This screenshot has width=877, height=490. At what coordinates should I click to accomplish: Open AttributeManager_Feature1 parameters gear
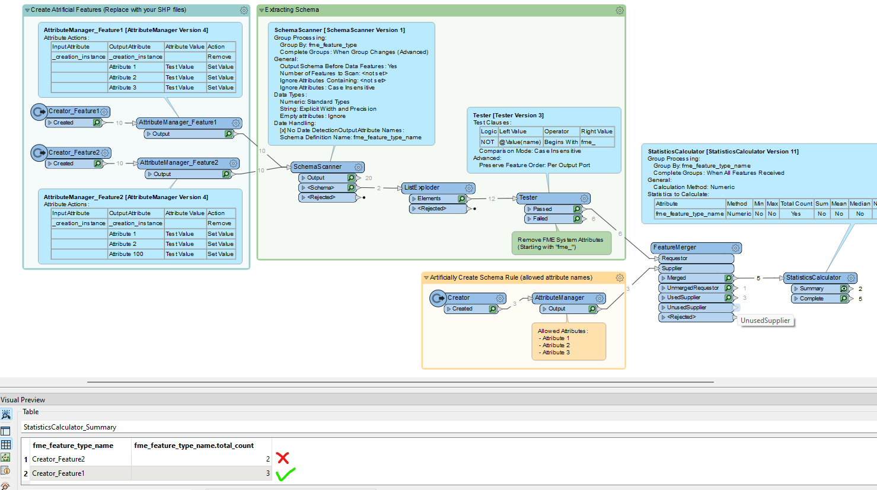click(x=236, y=123)
